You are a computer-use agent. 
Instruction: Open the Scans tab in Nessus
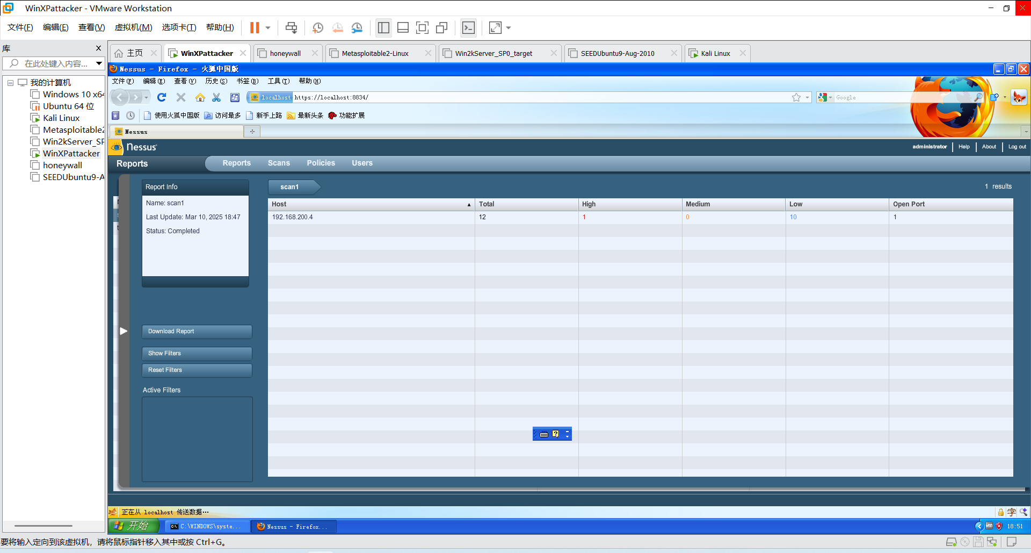(279, 163)
